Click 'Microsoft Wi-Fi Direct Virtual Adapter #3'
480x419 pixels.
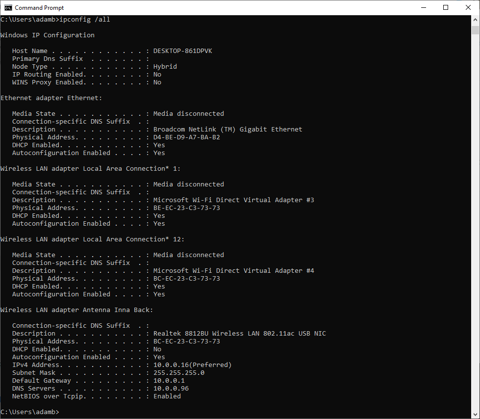click(x=233, y=200)
